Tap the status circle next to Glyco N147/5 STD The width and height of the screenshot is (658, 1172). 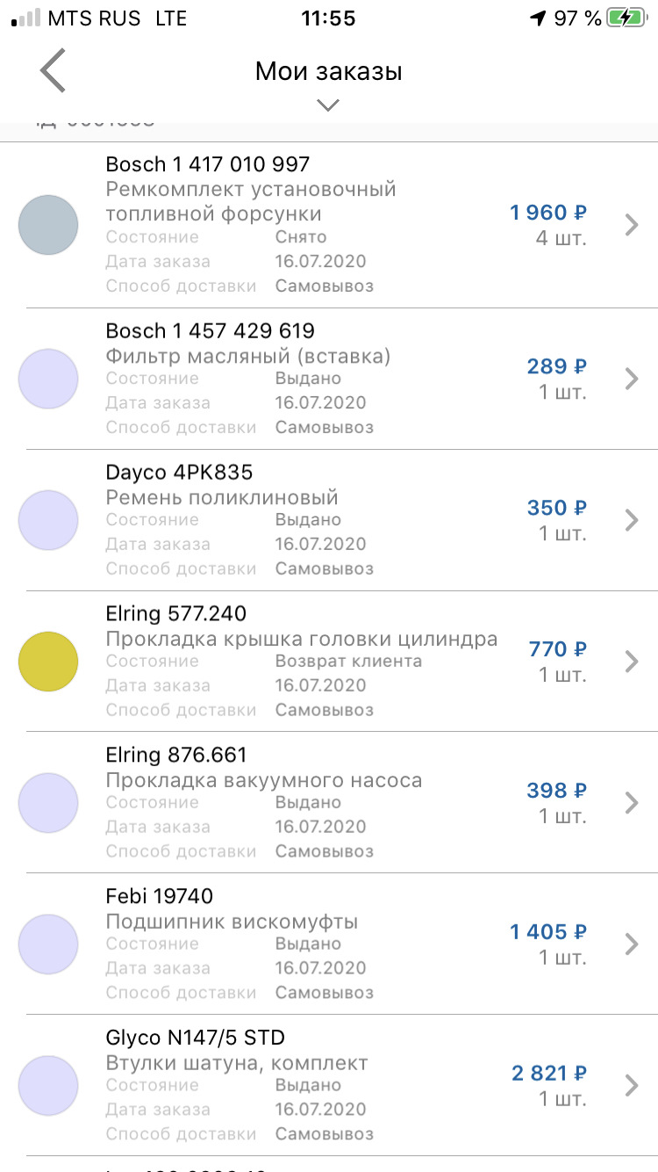[48, 1086]
